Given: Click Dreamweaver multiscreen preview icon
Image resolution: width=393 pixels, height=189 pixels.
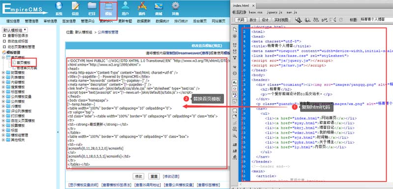Looking at the screenshot, I should tap(298, 20).
